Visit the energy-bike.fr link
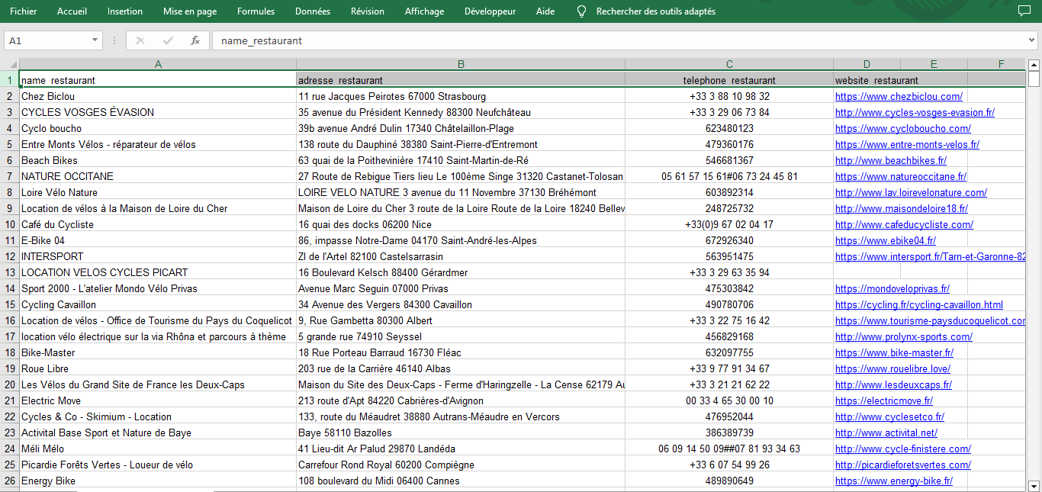 coord(894,481)
